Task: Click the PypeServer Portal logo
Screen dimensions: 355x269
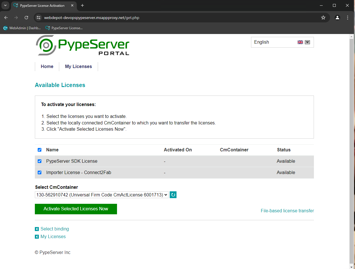Action: click(x=82, y=45)
